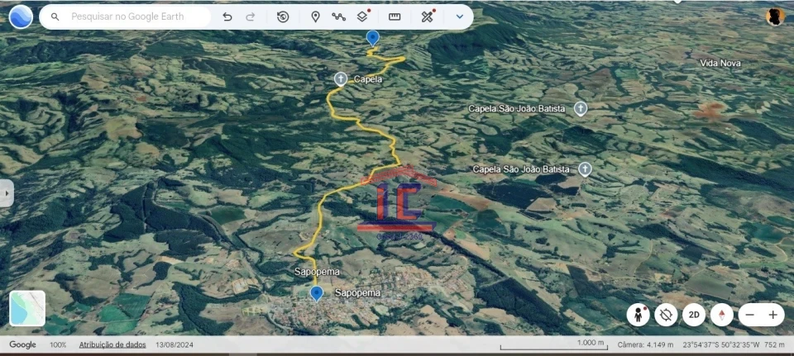
Task: Reset orientation with the compass
Action: pyautogui.click(x=722, y=315)
